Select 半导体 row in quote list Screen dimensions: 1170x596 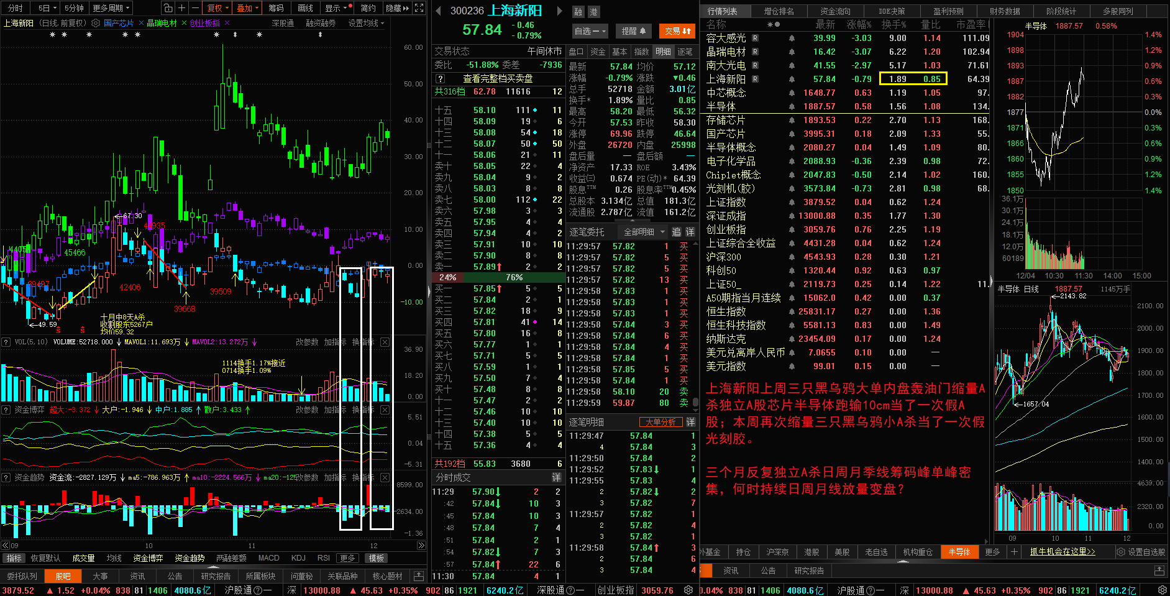coord(846,106)
